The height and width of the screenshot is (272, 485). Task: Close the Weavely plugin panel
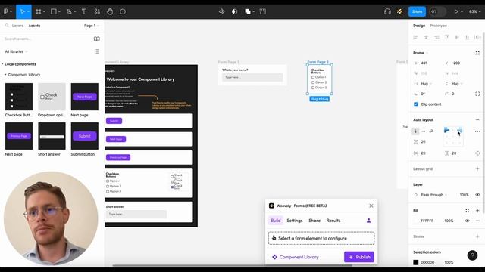pyautogui.click(x=371, y=206)
